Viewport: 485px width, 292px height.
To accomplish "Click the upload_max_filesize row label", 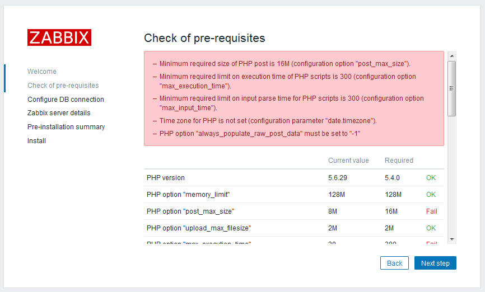I will 199,228.
